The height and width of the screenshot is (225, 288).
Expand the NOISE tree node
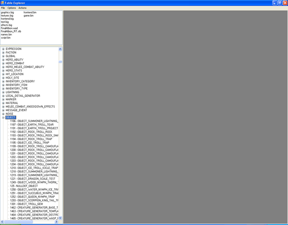tap(3, 114)
